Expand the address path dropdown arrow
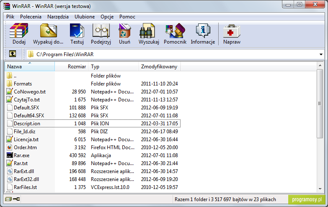Image resolution: width=328 pixels, height=207 pixels. tap(321, 54)
